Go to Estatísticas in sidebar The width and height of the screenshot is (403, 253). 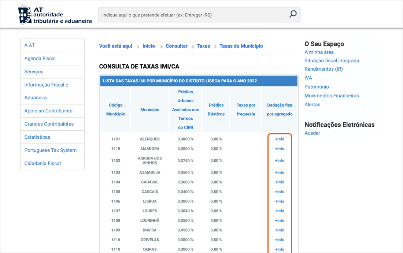[x=37, y=137]
